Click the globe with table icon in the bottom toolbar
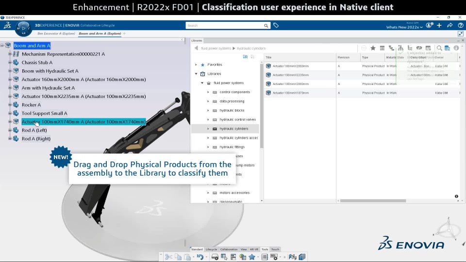Image resolution: width=466 pixels, height=262 pixels. point(243,257)
